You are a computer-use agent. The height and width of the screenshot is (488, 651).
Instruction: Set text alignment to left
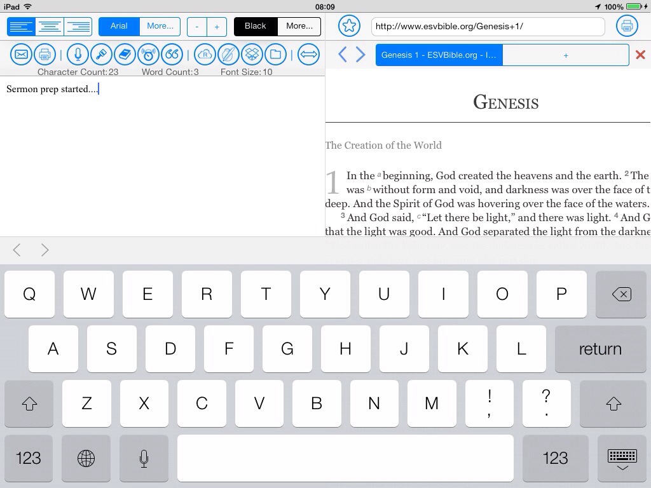(21, 27)
